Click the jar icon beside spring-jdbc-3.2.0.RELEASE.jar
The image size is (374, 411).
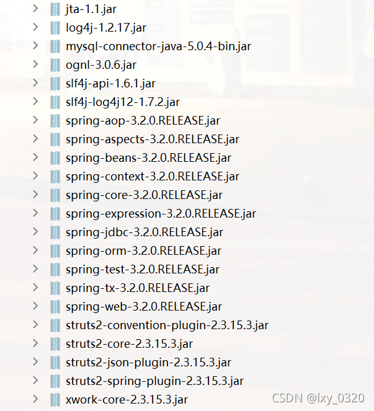pyautogui.click(x=55, y=232)
